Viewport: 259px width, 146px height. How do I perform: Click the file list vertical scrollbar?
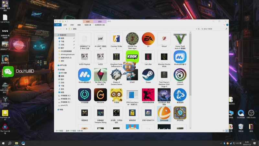(190, 65)
